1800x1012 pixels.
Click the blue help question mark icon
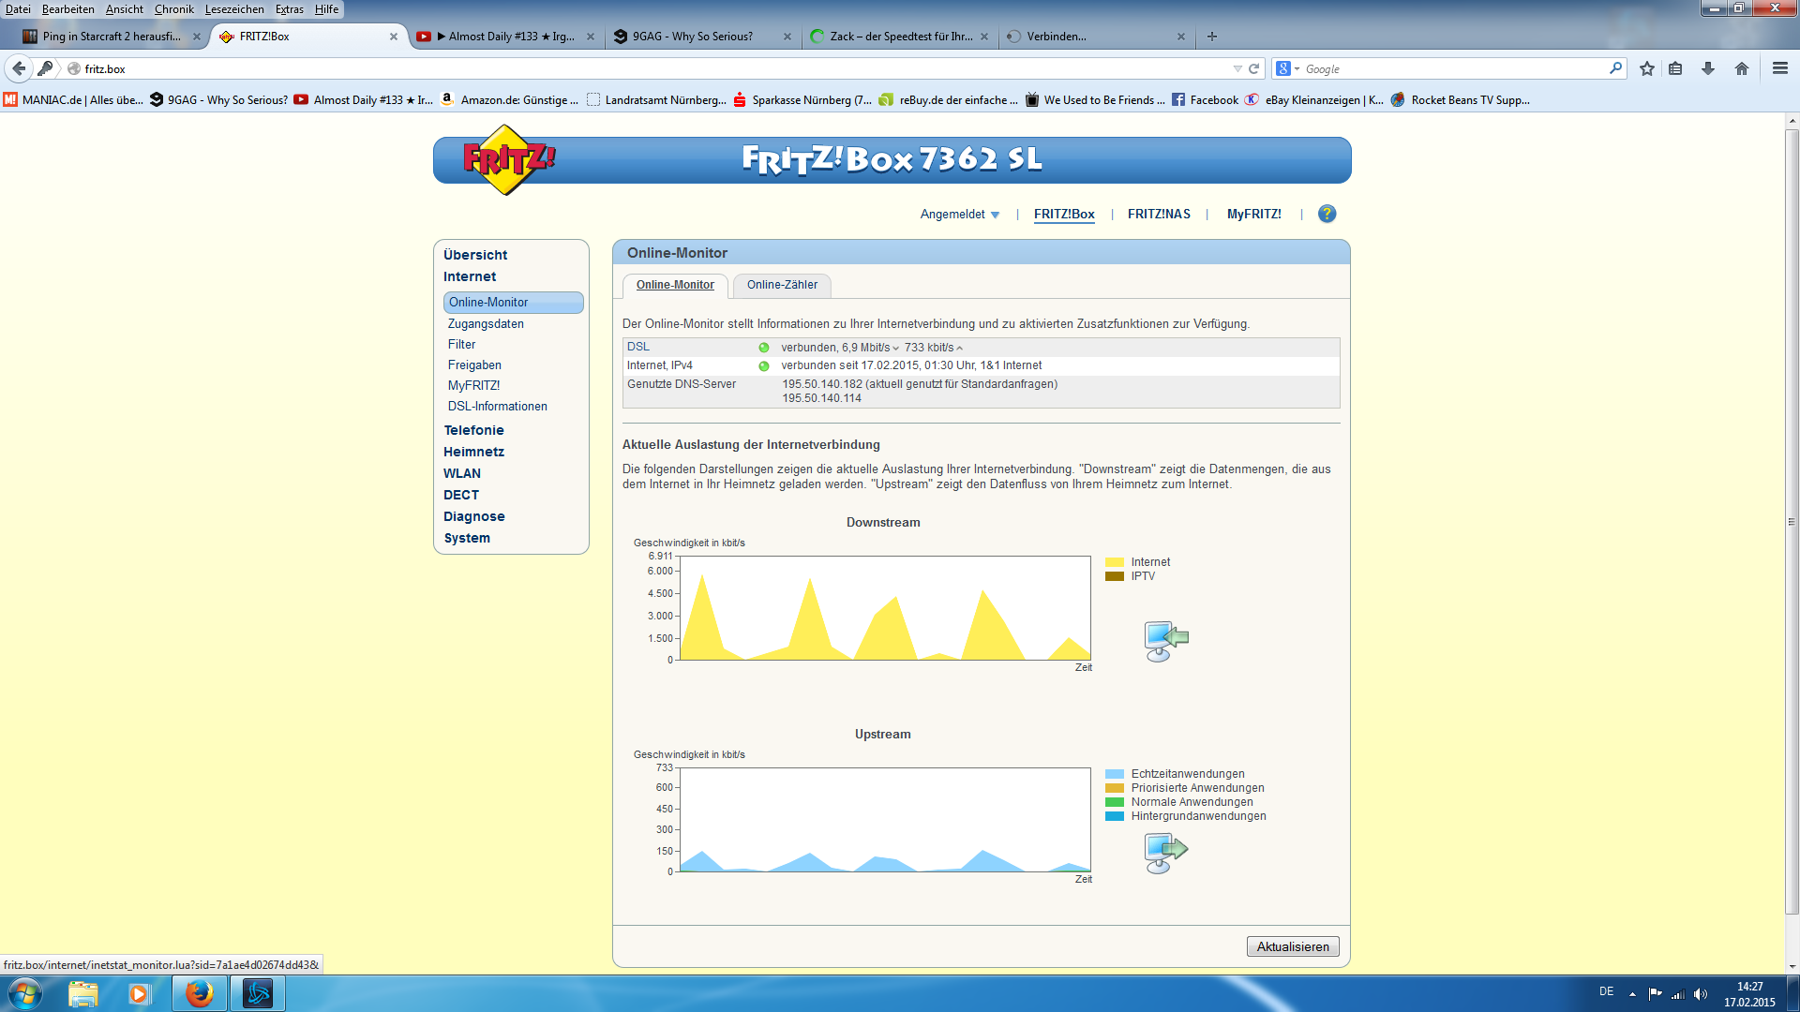coord(1327,214)
